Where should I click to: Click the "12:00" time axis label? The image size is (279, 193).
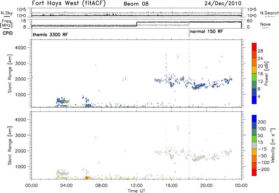click(x=136, y=186)
